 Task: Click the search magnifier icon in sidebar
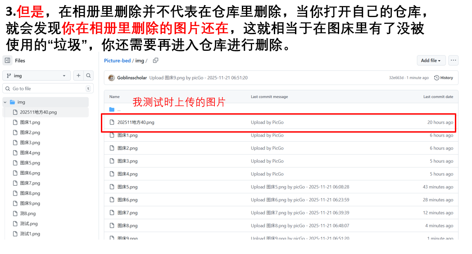[88, 76]
